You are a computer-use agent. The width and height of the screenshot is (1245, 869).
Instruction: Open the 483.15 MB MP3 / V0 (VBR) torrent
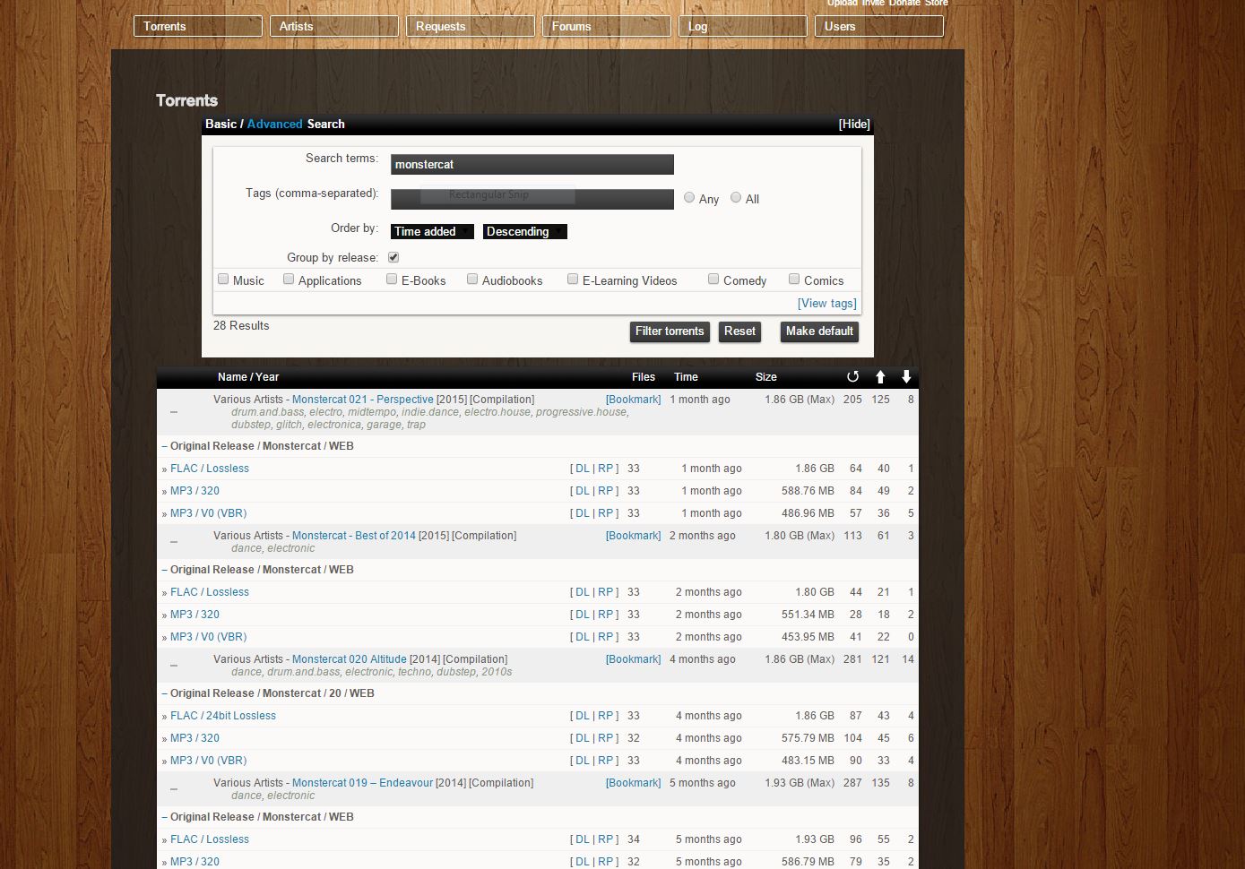[208, 761]
